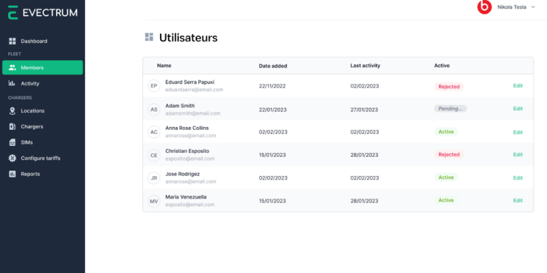This screenshot has width=547, height=273.
Task: Sort by the Date added column header
Action: point(273,66)
